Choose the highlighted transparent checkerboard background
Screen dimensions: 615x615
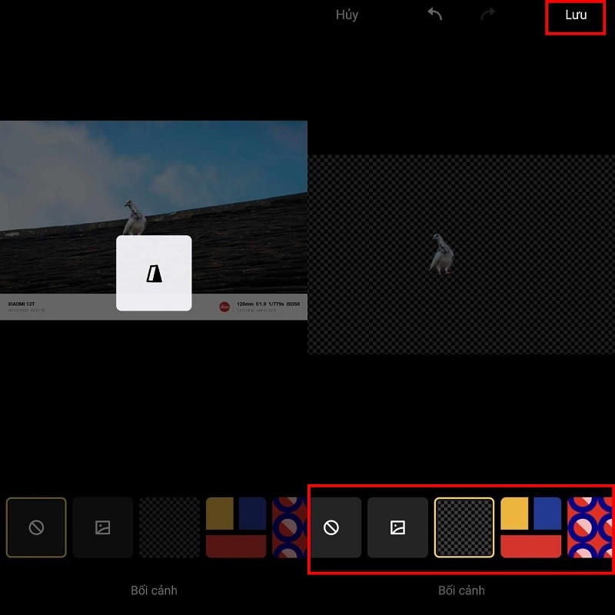[x=464, y=527]
